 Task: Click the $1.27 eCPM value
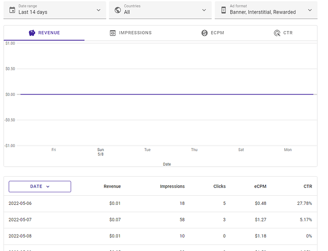click(x=261, y=219)
